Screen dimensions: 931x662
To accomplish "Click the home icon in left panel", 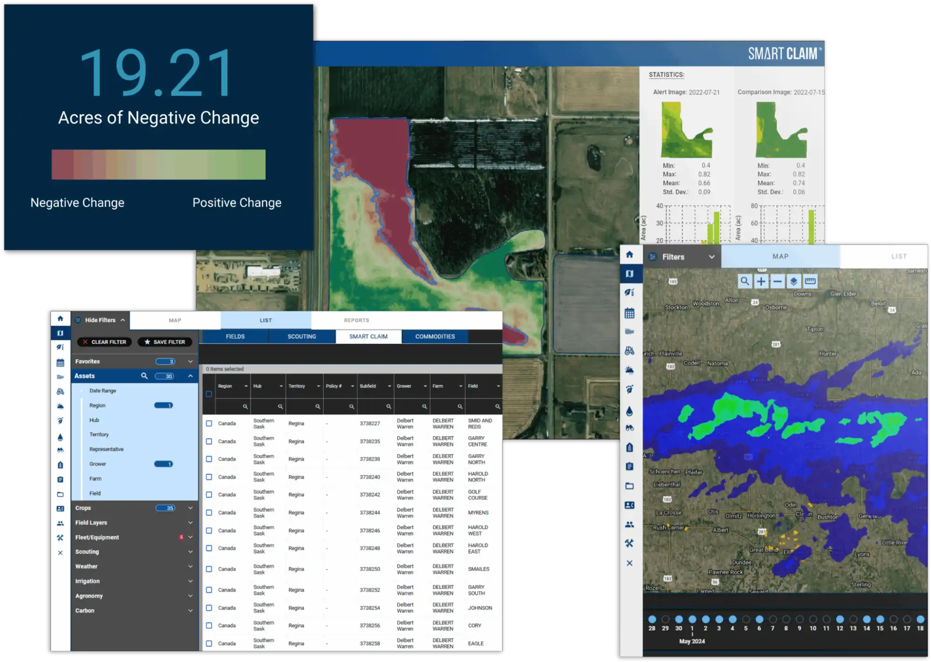I will tap(60, 319).
